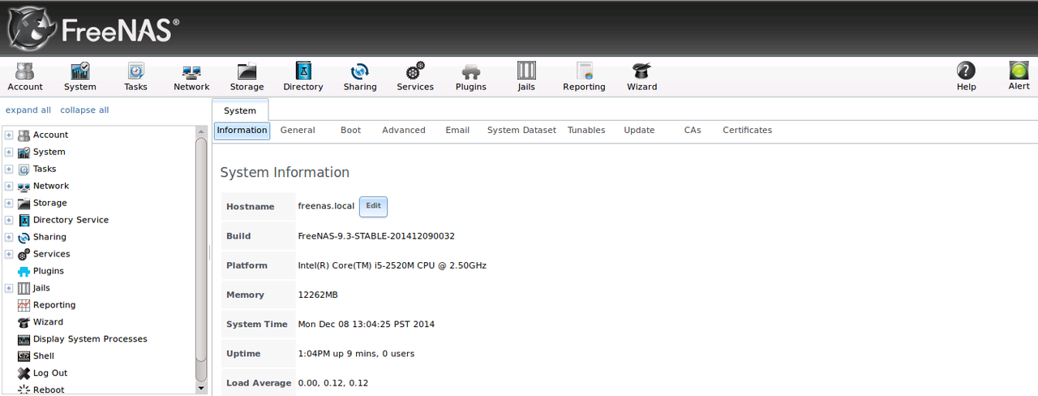Switch to the Advanced tab
Image resolution: width=1038 pixels, height=396 pixels.
(404, 130)
